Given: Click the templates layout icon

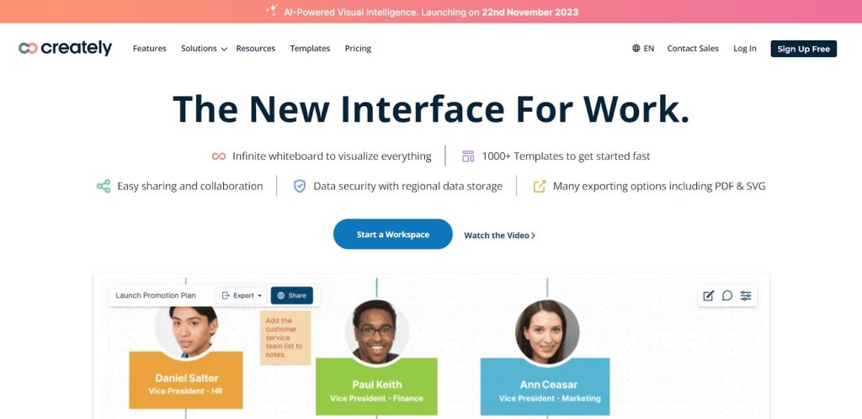Looking at the screenshot, I should [468, 156].
